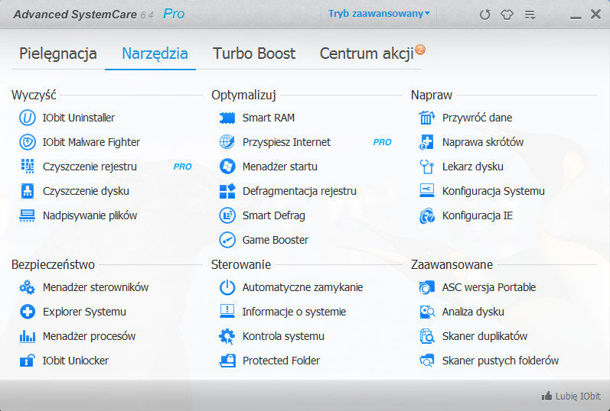Click Defragmentacja rejestru blocks icon

point(227,191)
